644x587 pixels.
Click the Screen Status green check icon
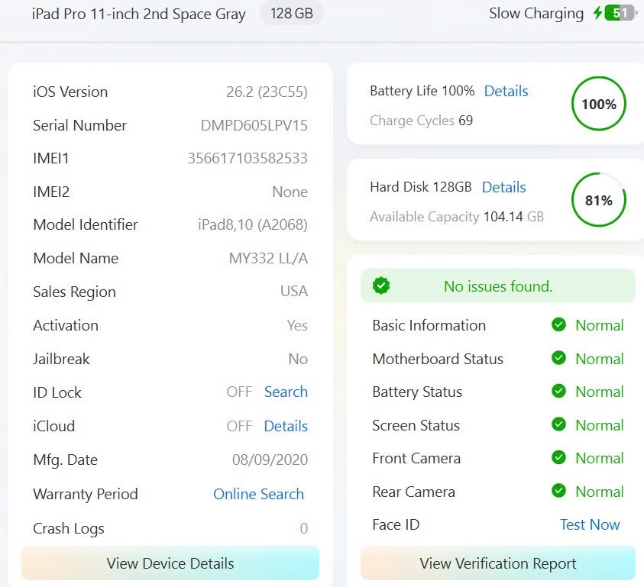(x=559, y=425)
